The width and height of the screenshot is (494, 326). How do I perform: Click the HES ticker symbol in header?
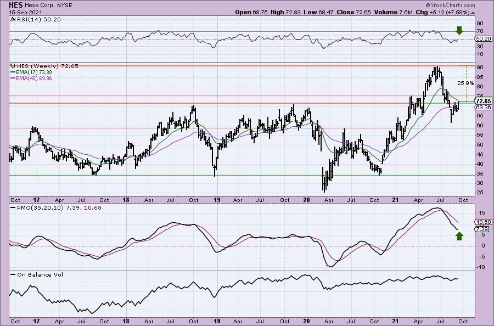click(15, 5)
